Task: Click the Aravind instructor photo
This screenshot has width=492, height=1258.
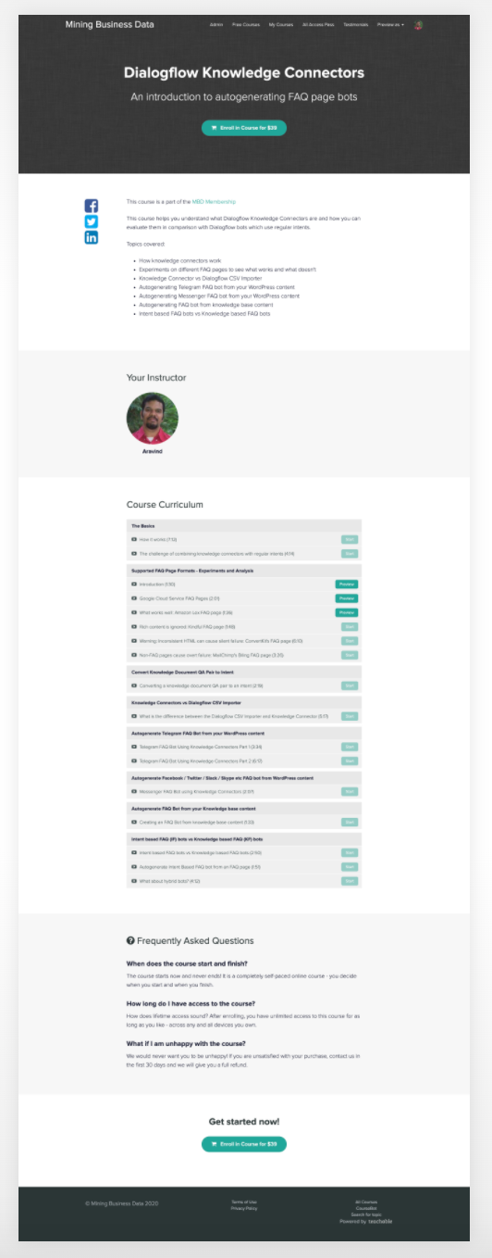Action: (152, 418)
